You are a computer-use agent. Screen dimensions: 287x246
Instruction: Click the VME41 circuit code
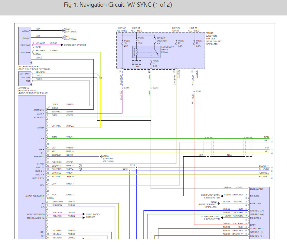[71, 202]
